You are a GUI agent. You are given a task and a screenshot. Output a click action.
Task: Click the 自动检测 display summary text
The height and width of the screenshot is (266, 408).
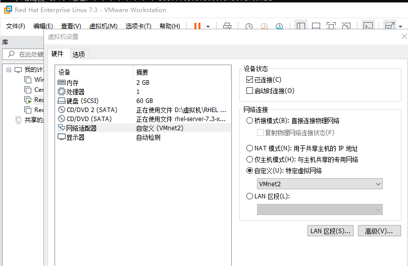[148, 137]
